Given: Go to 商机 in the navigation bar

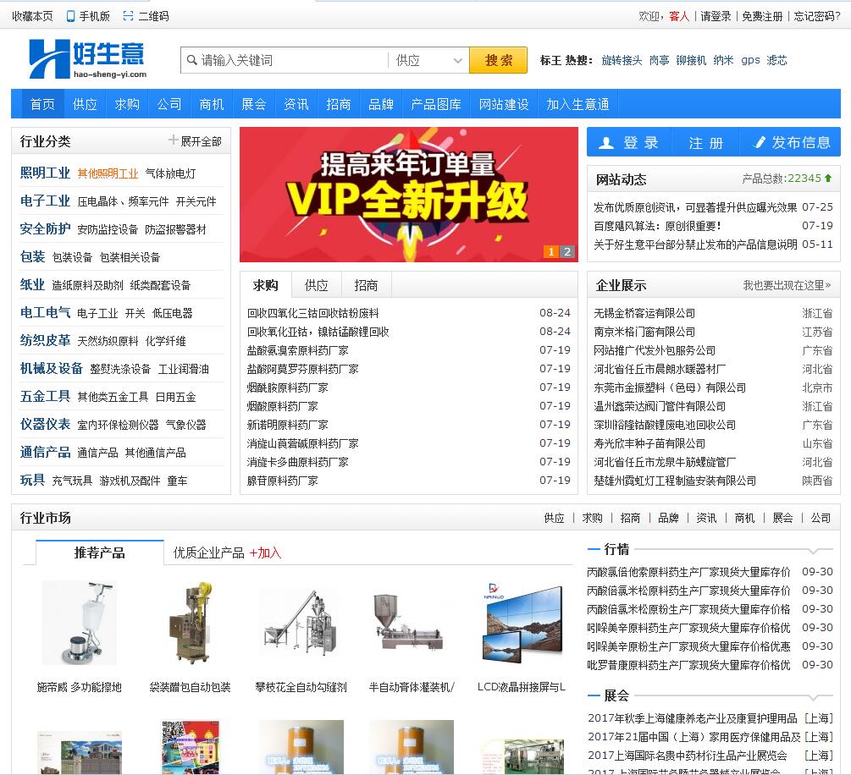Looking at the screenshot, I should point(212,104).
